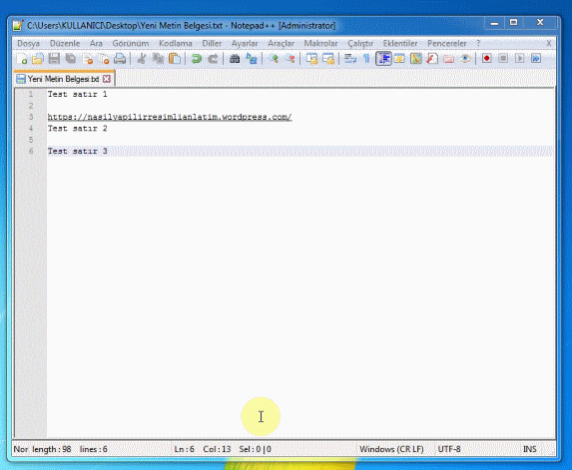
Task: Open Find using the binoculars icon
Action: click(x=235, y=58)
